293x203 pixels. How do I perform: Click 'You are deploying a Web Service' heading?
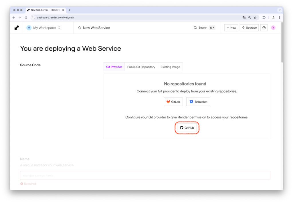70,49
